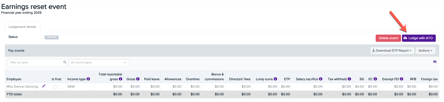
Task: Click the Lodge with ATO button
Action: point(419,38)
